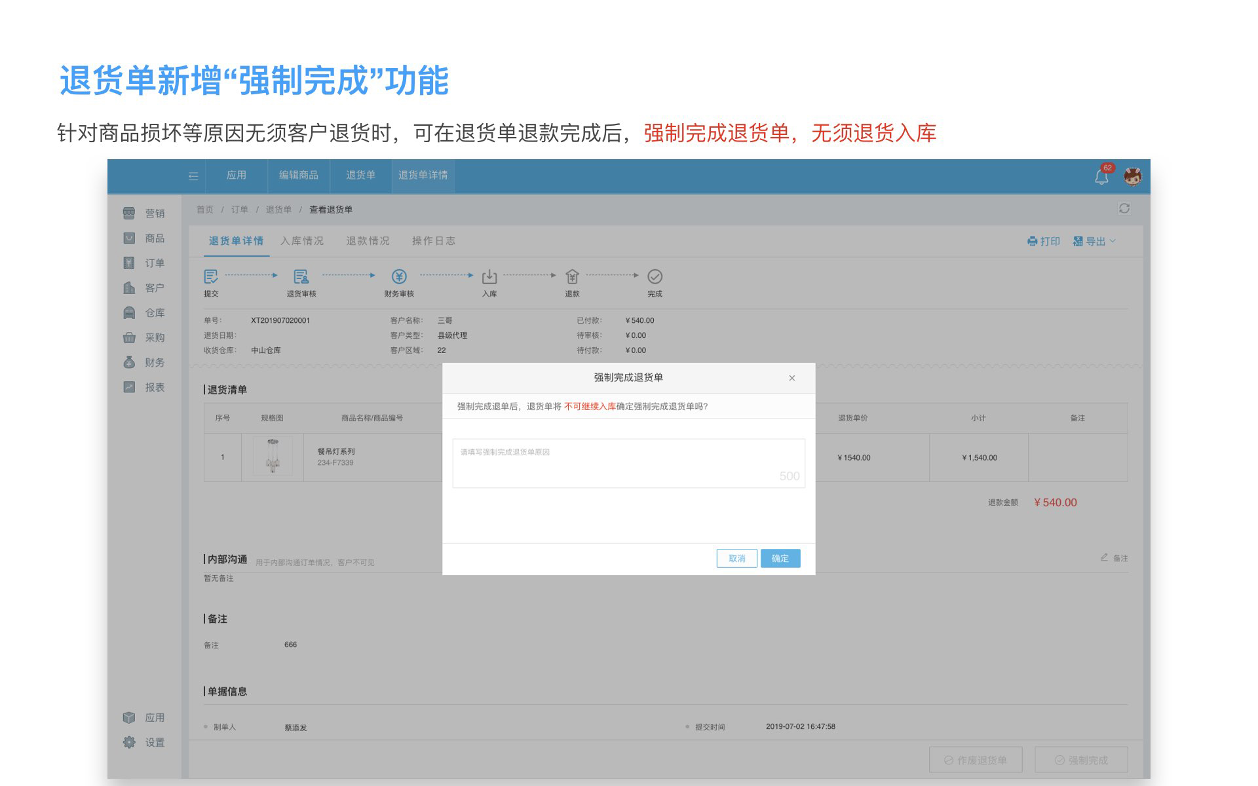Open the user avatar menu
Image resolution: width=1258 pixels, height=786 pixels.
[x=1132, y=176]
